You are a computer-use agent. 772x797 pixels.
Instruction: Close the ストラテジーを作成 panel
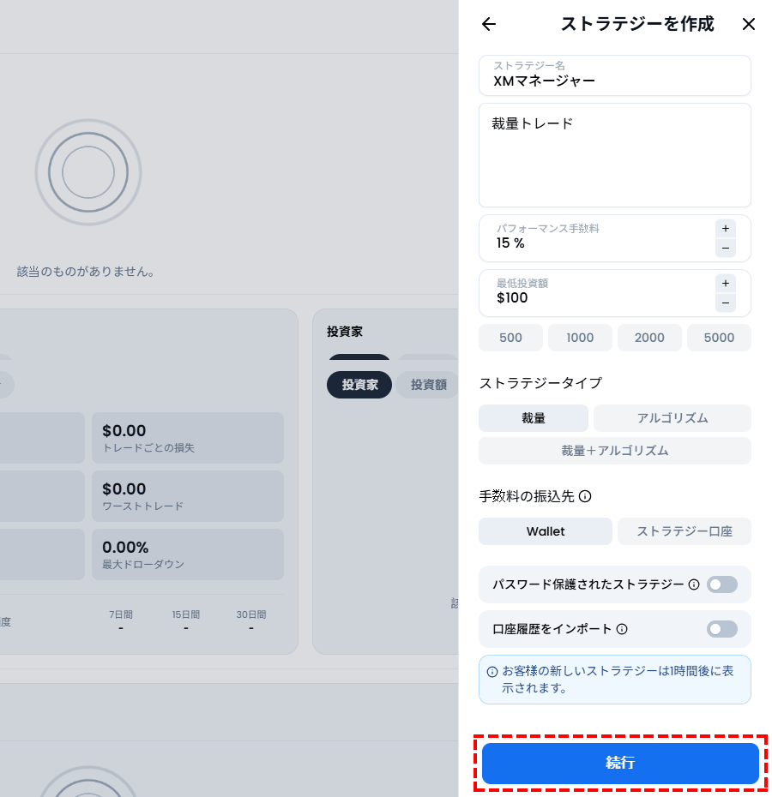tap(748, 24)
